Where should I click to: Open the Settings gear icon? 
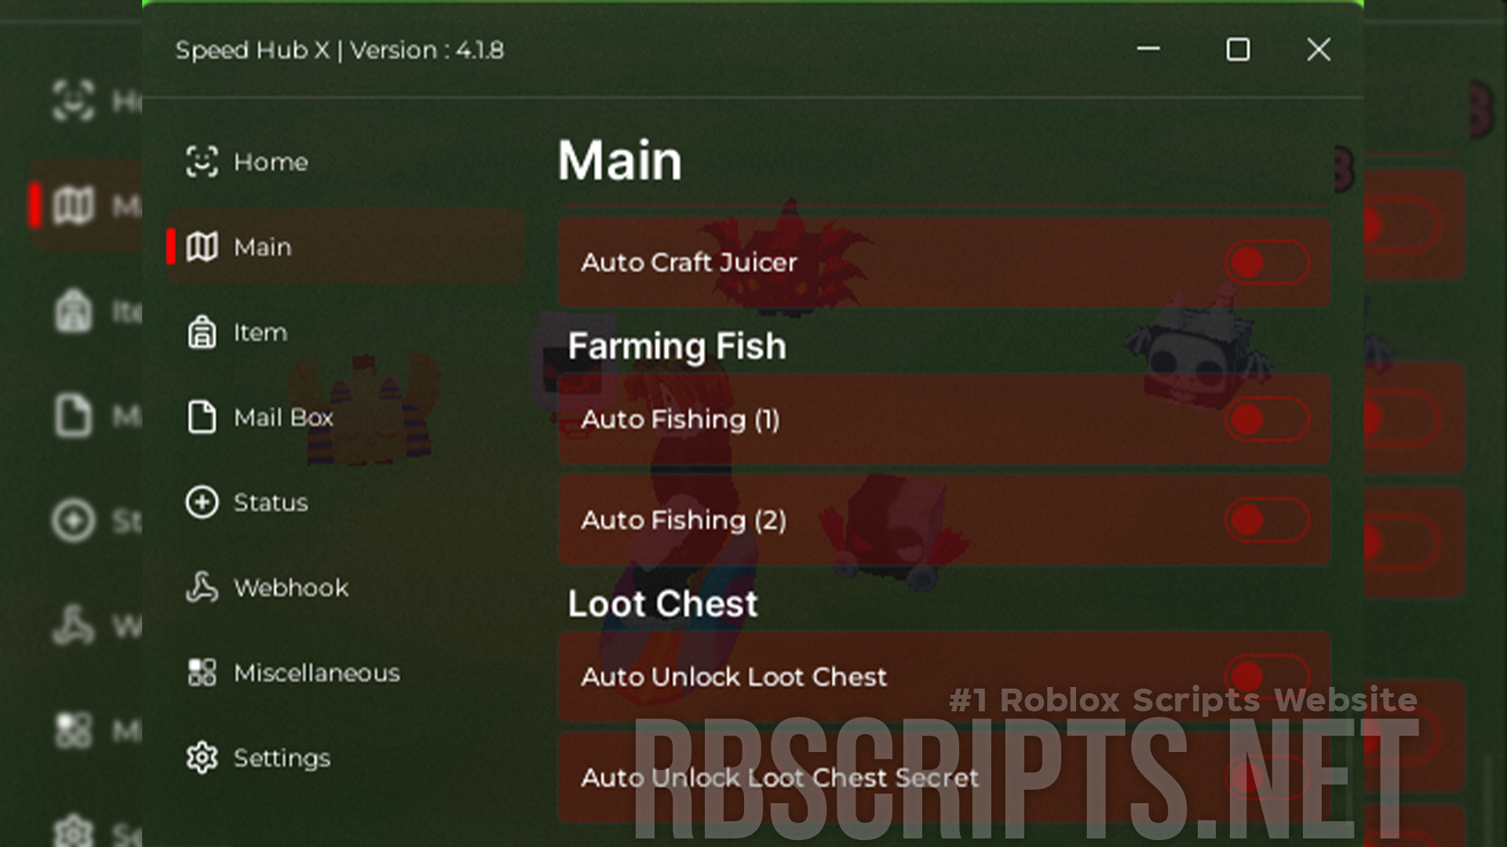pyautogui.click(x=201, y=757)
